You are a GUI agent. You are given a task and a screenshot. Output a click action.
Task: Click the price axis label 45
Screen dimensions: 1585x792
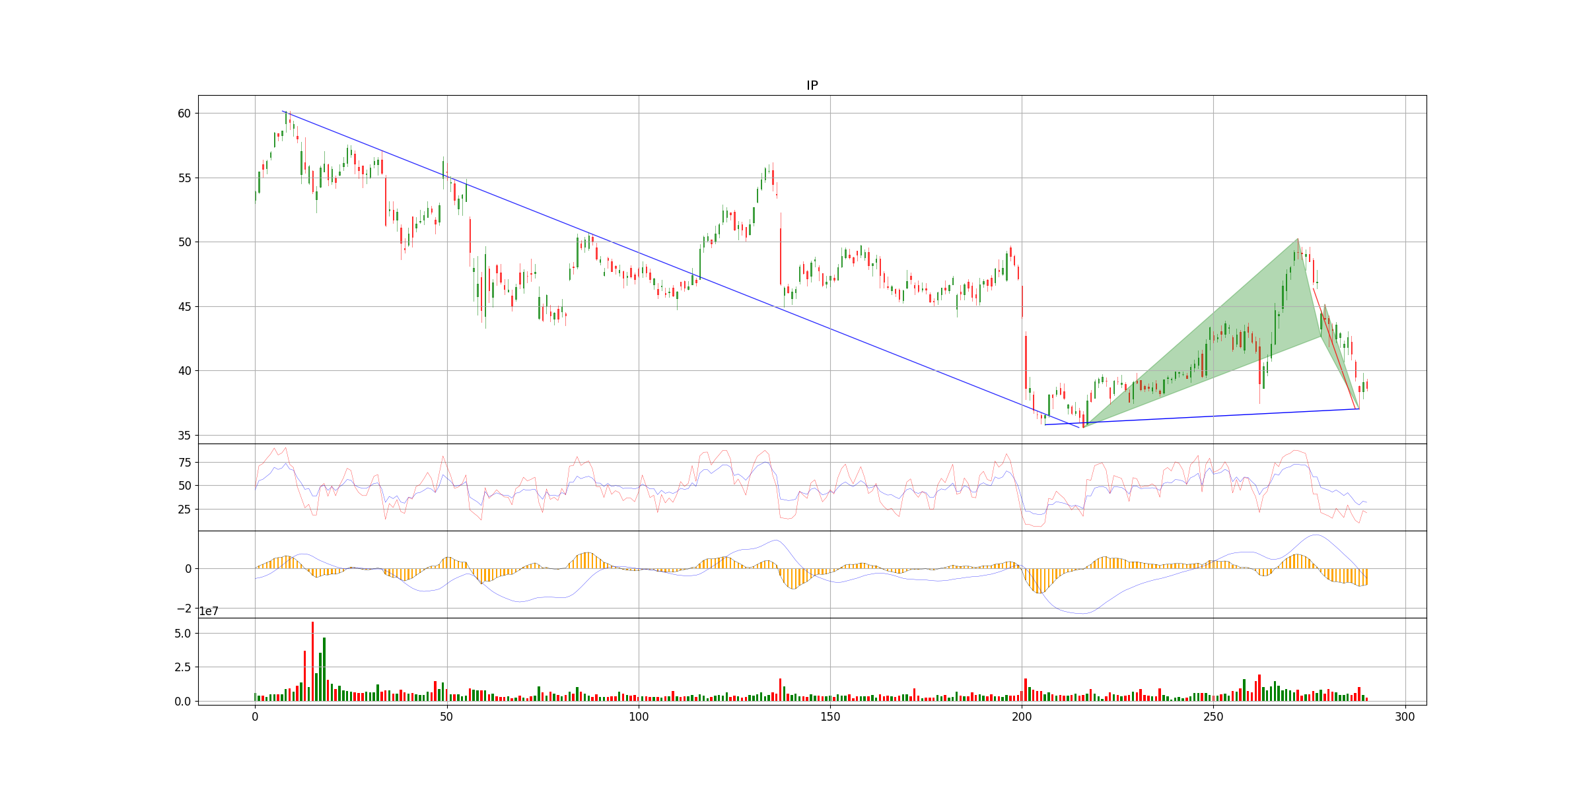pos(184,307)
